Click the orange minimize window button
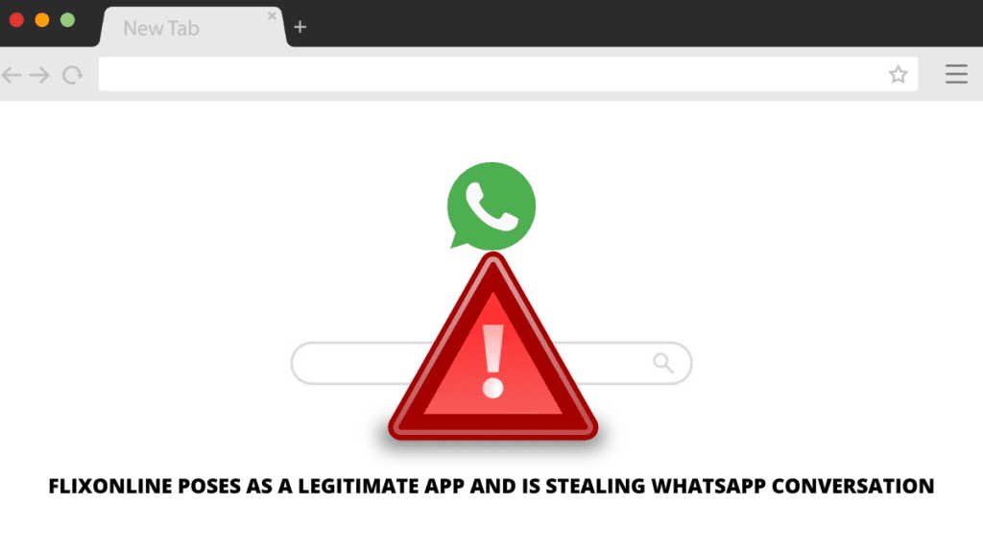 pos(42,20)
